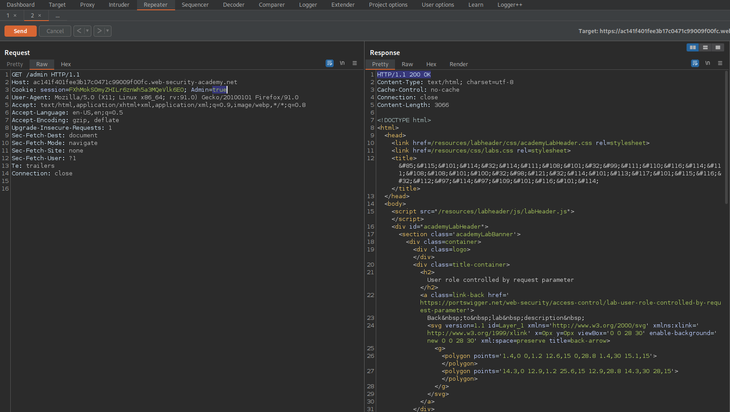This screenshot has height=412, width=730.
Task: Open the Learn tab
Action: (476, 5)
